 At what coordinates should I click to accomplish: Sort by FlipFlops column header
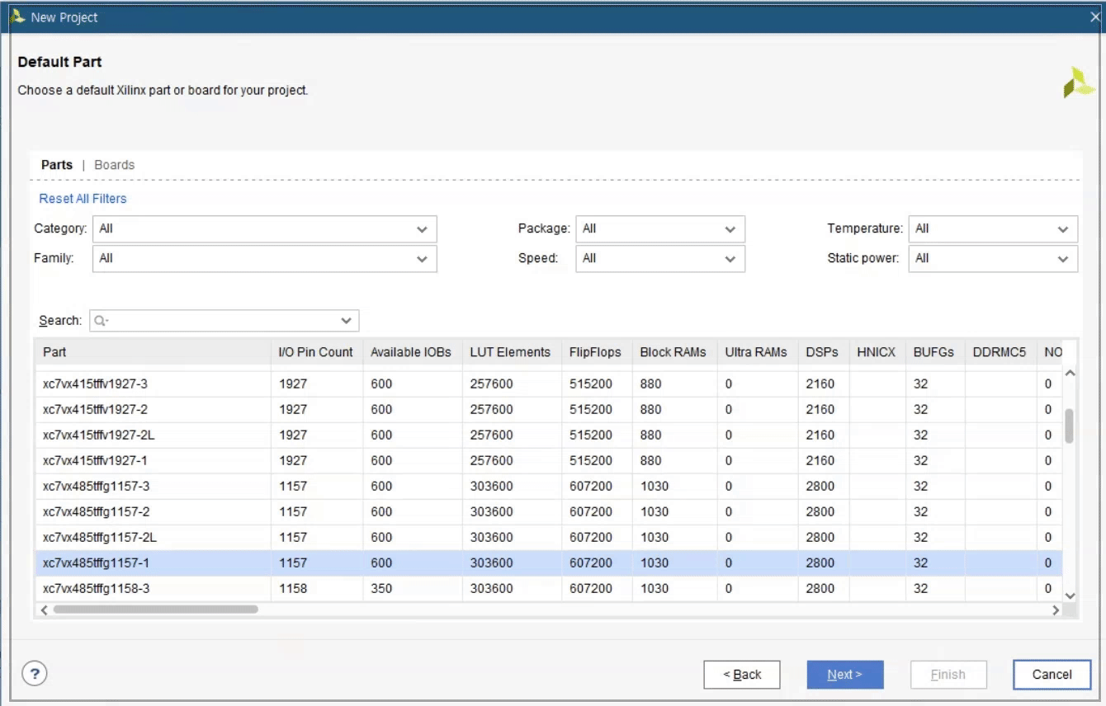[596, 352]
